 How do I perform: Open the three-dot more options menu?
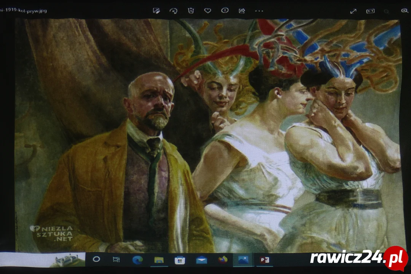259,11
